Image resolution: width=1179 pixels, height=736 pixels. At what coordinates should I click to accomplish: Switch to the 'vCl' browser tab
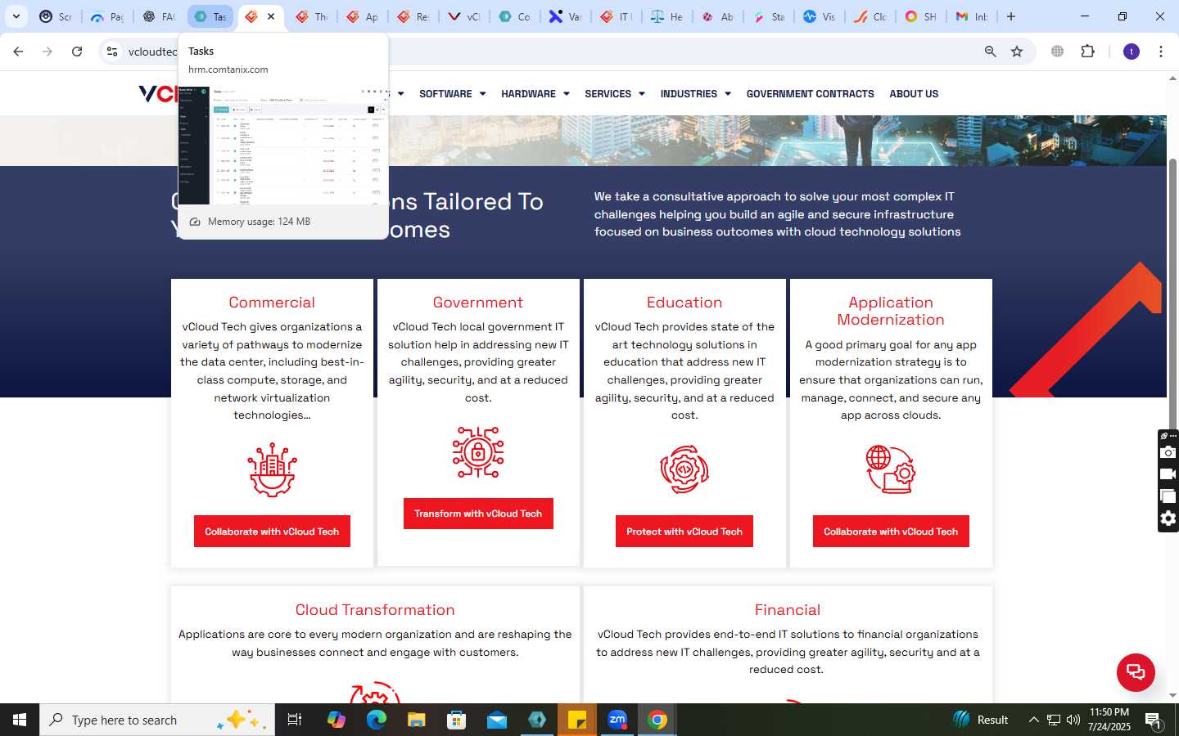(464, 16)
